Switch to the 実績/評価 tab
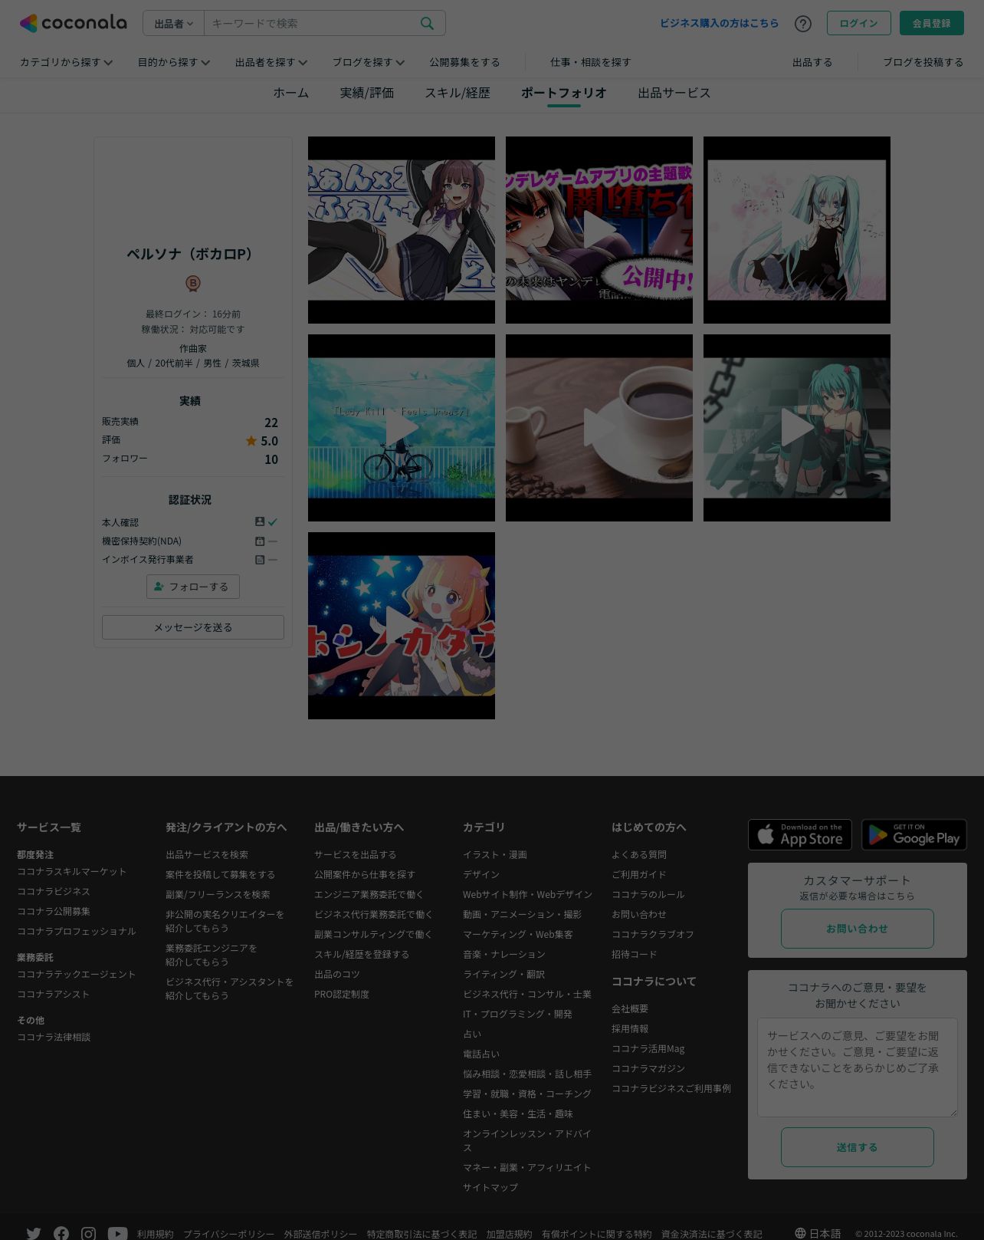 pos(367,93)
